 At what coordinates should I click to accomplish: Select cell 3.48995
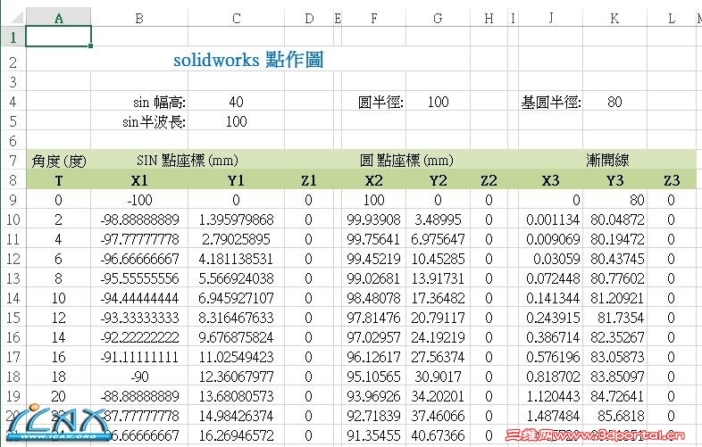(x=438, y=219)
